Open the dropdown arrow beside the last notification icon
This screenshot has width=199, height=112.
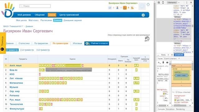pos(136,8)
